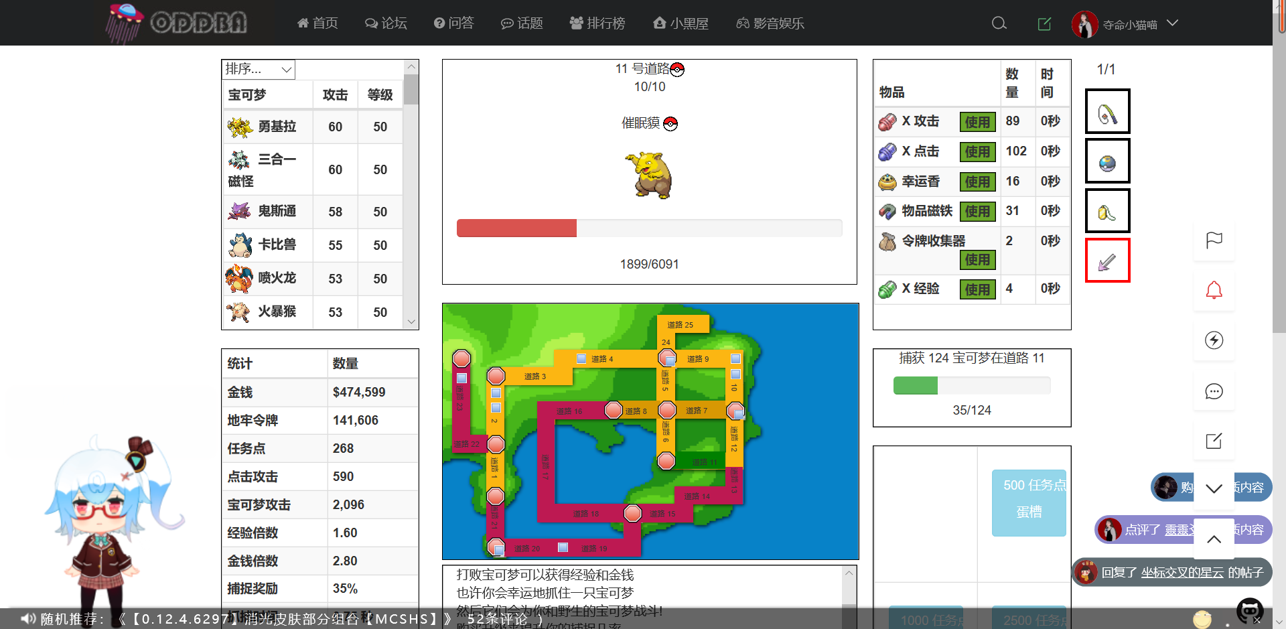Select the blue ball item slot
Image resolution: width=1286 pixels, height=629 pixels.
click(x=1108, y=161)
